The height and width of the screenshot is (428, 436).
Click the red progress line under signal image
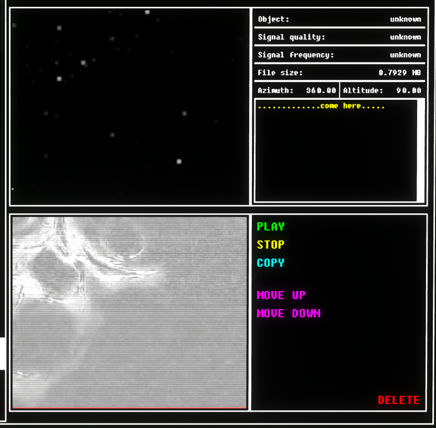click(129, 407)
